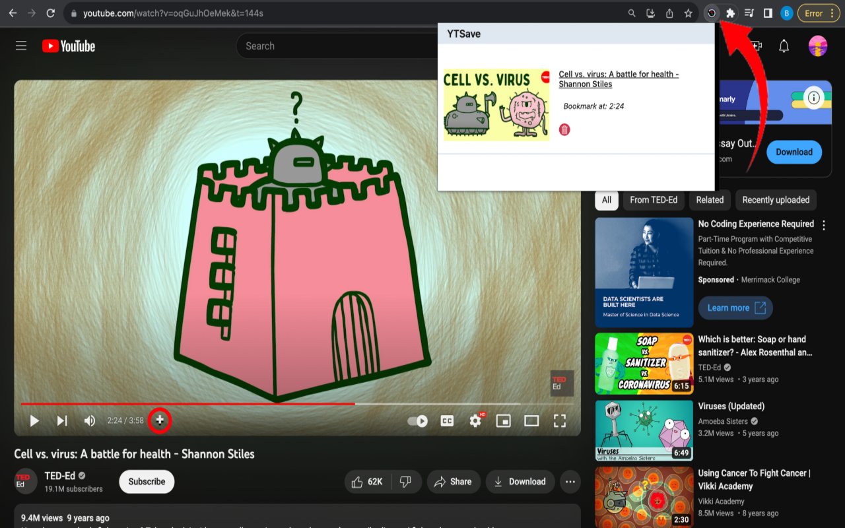The height and width of the screenshot is (528, 845).
Task: Add a bookmark with the plus button
Action: [x=160, y=420]
